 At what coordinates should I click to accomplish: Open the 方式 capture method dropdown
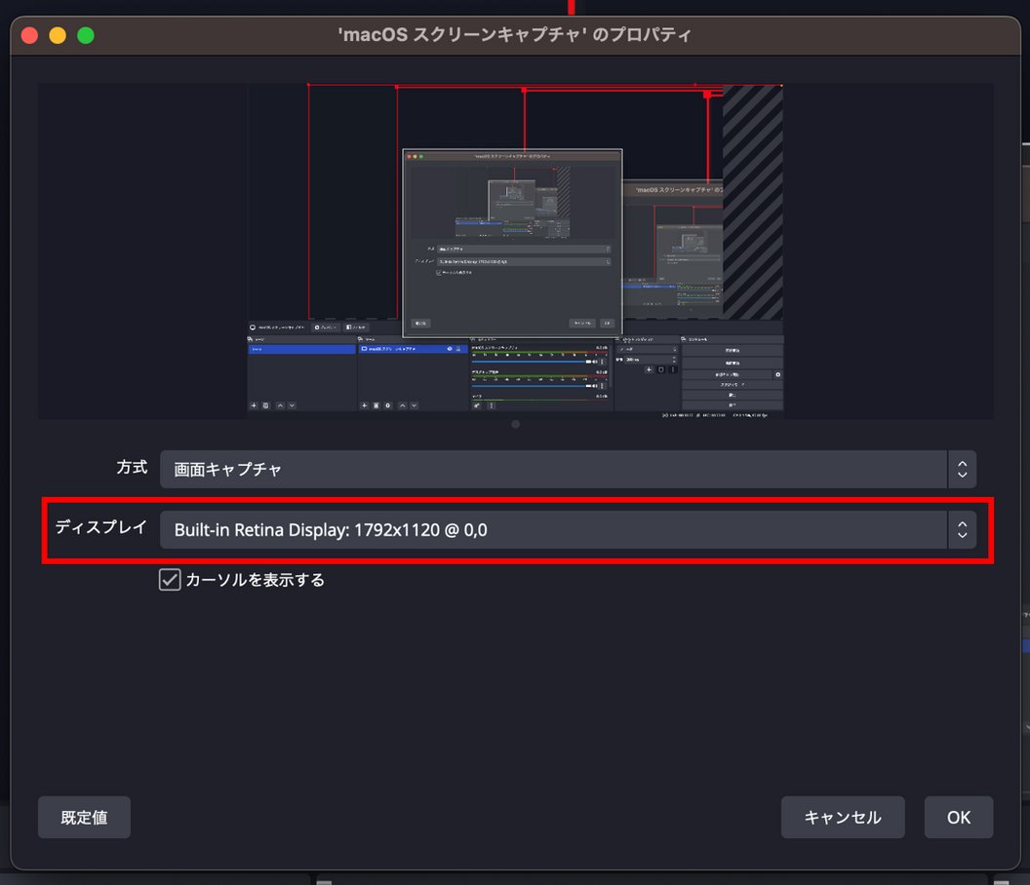pyautogui.click(x=568, y=469)
